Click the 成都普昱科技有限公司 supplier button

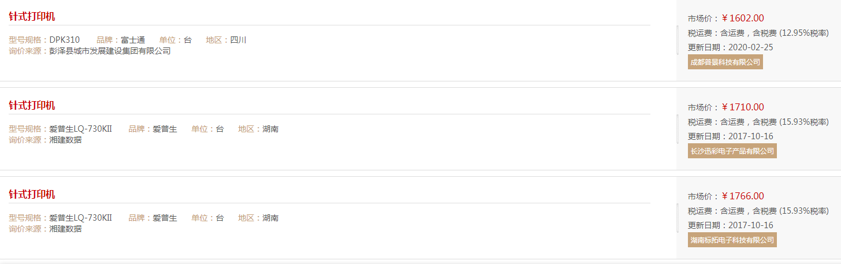click(725, 62)
